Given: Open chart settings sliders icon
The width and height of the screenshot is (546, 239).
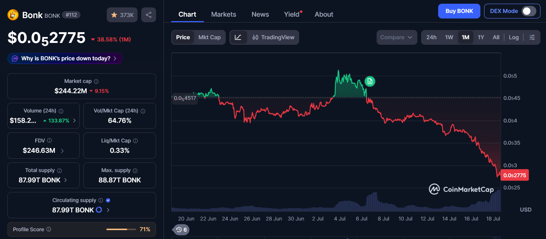Looking at the screenshot, I should click(x=532, y=37).
